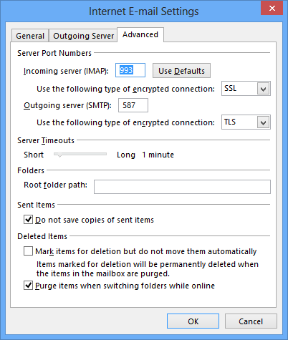Uncheck Do not save copies of sent items

tap(28, 219)
